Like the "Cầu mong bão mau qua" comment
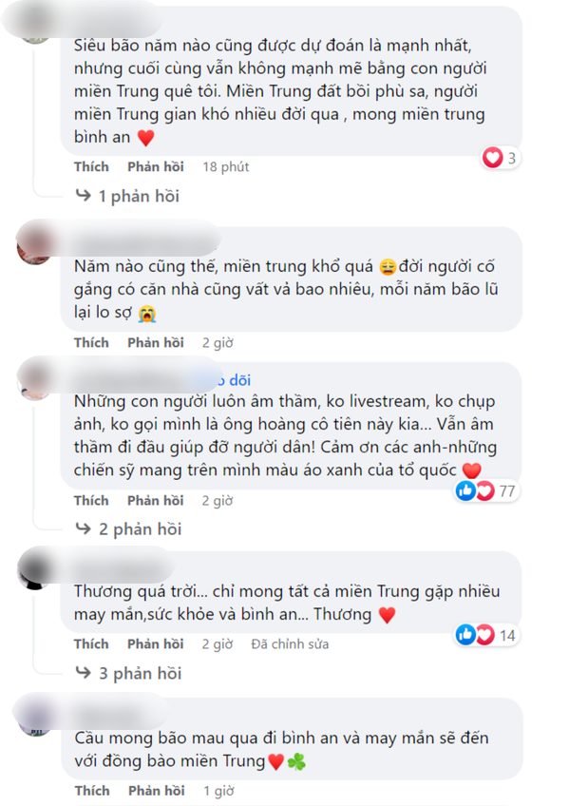Image resolution: width=569 pixels, height=806 pixels. point(92,790)
